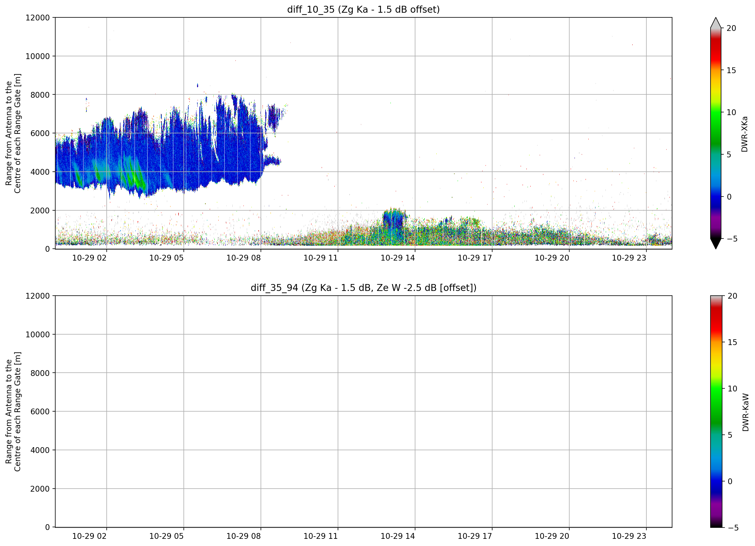Viewport: 755px width, 546px height.
Task: Click the DWR-XKa colorbar label
Action: [744, 134]
